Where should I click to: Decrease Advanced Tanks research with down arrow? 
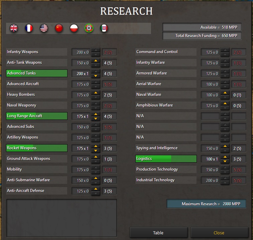[96, 76]
